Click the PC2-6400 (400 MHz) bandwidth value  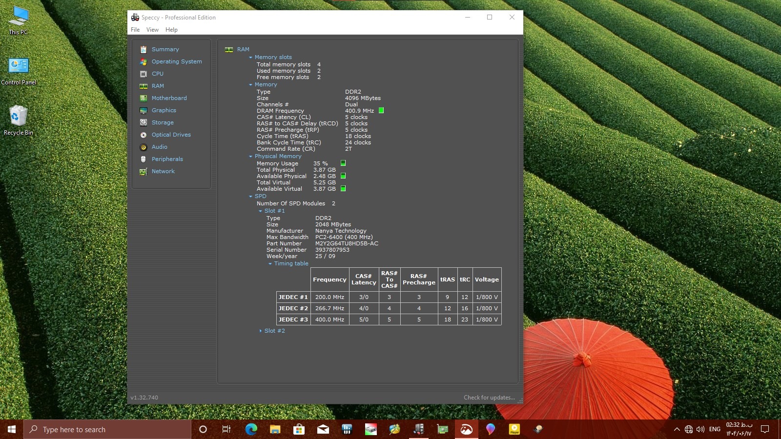point(344,237)
